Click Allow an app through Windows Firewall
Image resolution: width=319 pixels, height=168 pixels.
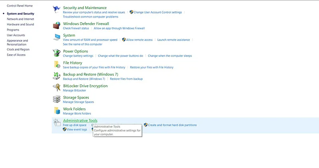(x=119, y=28)
